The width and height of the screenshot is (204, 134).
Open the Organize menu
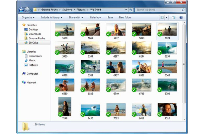coord(28,17)
